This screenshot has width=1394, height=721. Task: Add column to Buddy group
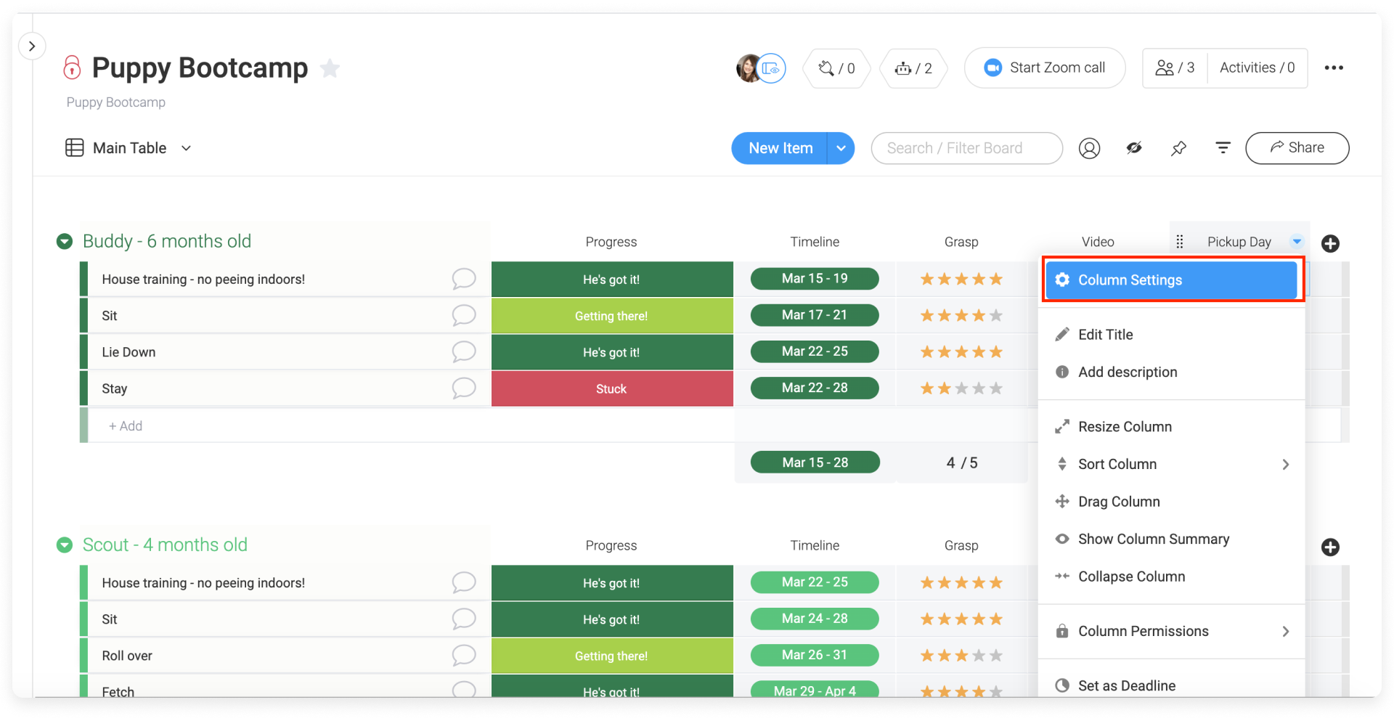(1330, 244)
